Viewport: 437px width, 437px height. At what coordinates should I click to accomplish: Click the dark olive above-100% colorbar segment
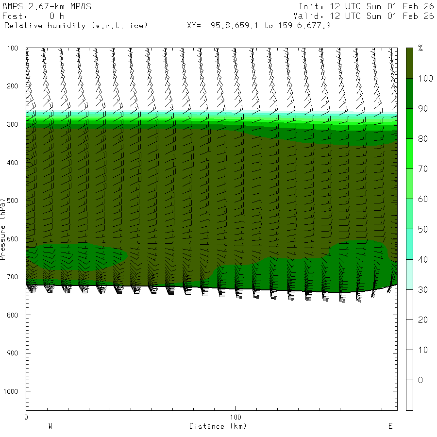(x=409, y=63)
